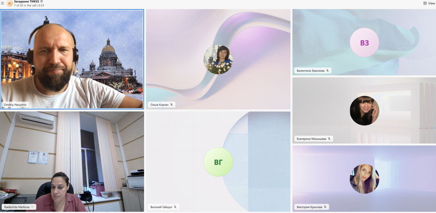Click muted mic icon for Виталий Гайшун
The image size is (436, 213).
(x=175, y=207)
